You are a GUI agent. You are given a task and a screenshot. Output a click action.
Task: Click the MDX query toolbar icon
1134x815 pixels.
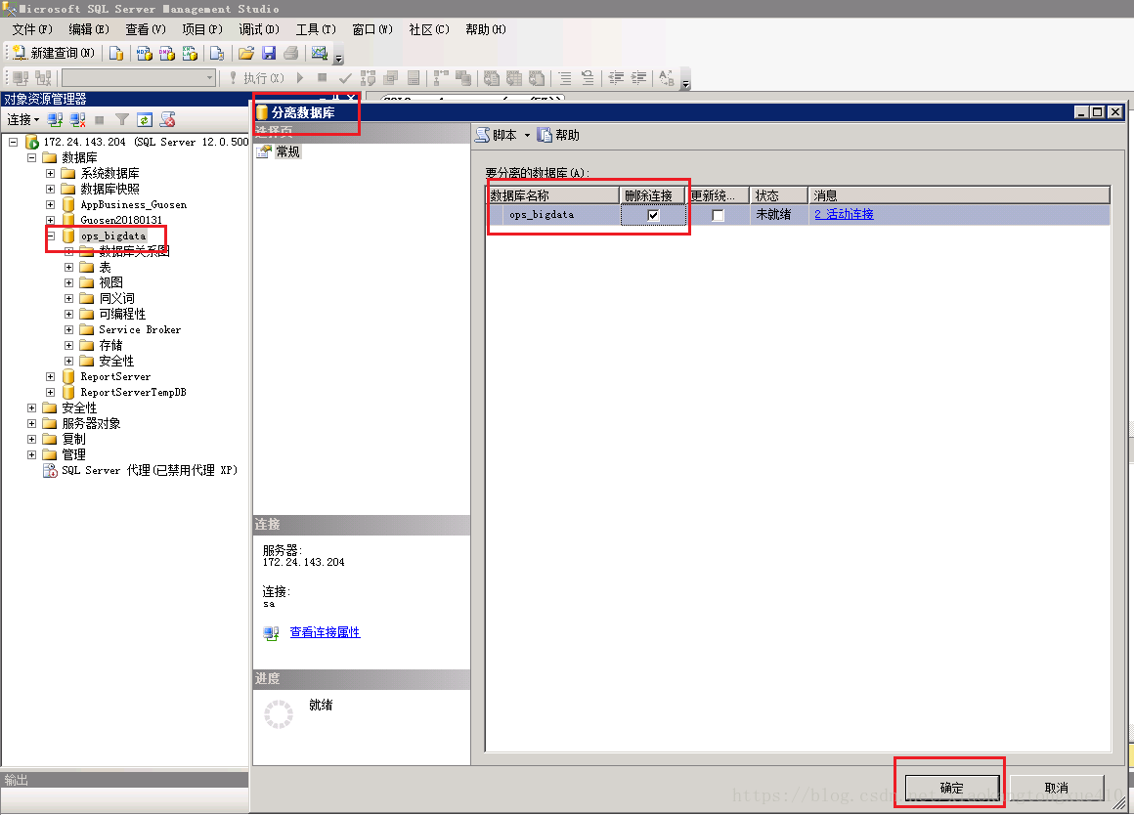tap(145, 54)
